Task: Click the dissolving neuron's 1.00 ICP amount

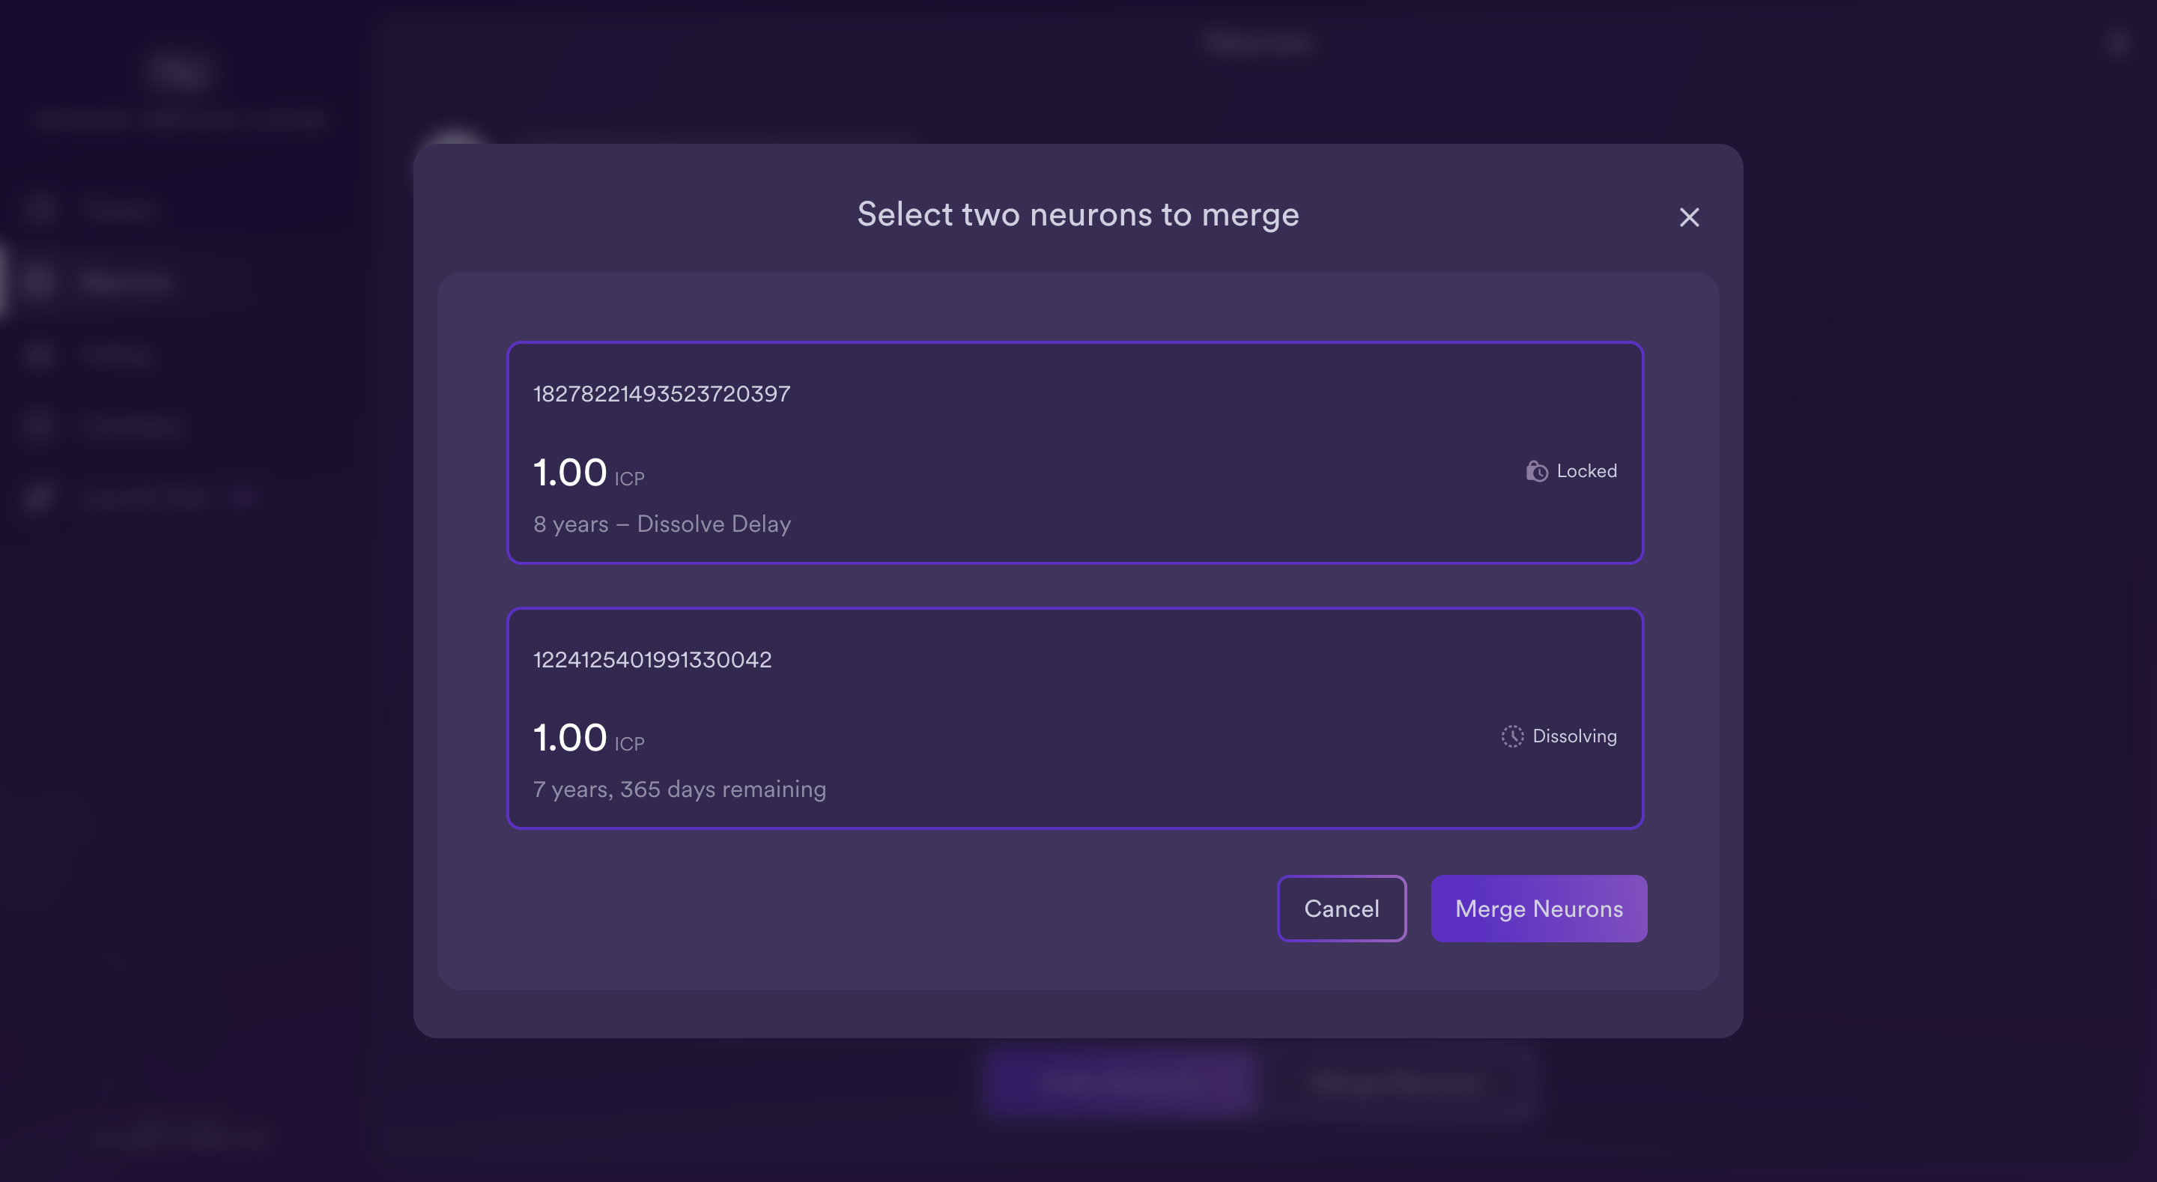Action: click(589, 738)
